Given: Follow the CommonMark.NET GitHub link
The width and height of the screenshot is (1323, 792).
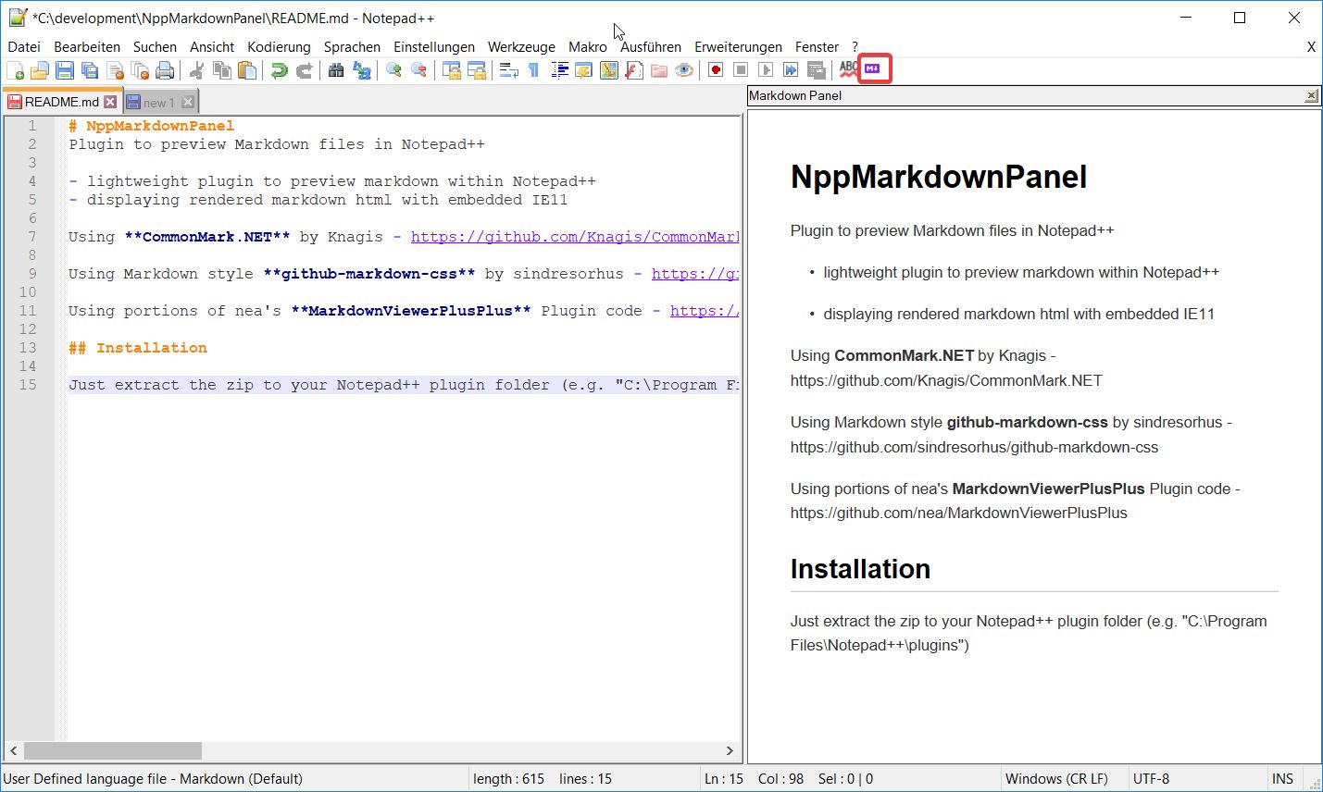Looking at the screenshot, I should tap(574, 237).
